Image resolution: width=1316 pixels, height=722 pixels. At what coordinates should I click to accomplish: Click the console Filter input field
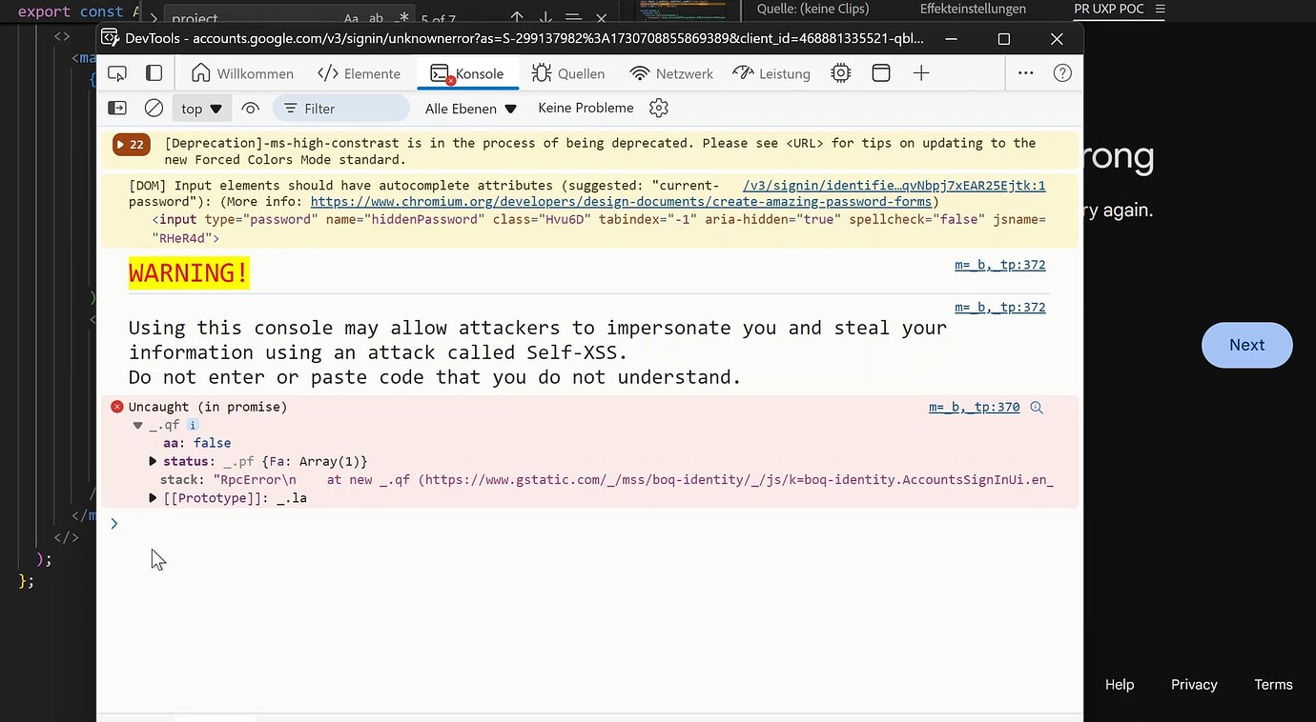[x=343, y=108]
